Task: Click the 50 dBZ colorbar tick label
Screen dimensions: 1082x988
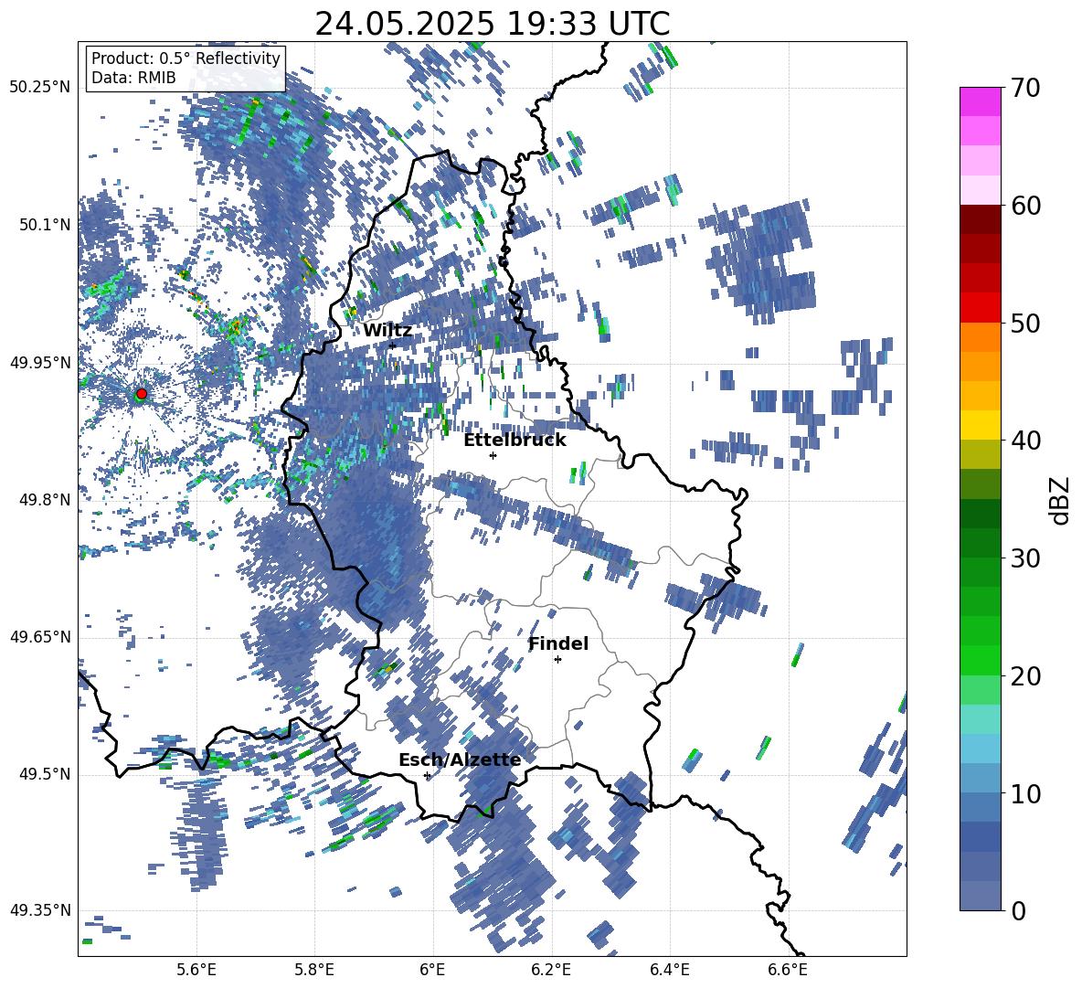Action: coord(1025,323)
